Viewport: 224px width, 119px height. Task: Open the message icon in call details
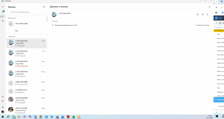pos(198,14)
